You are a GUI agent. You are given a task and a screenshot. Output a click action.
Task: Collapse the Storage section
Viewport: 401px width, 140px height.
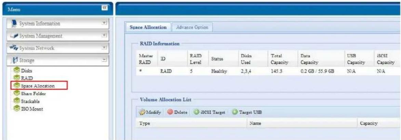click(104, 60)
